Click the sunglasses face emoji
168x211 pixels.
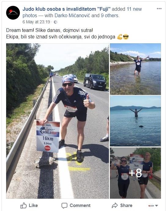pos(126,37)
